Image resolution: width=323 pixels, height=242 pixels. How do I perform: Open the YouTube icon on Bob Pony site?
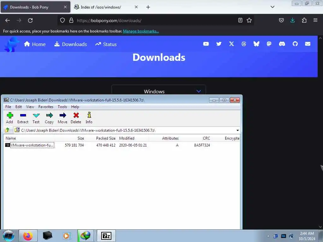tap(206, 44)
